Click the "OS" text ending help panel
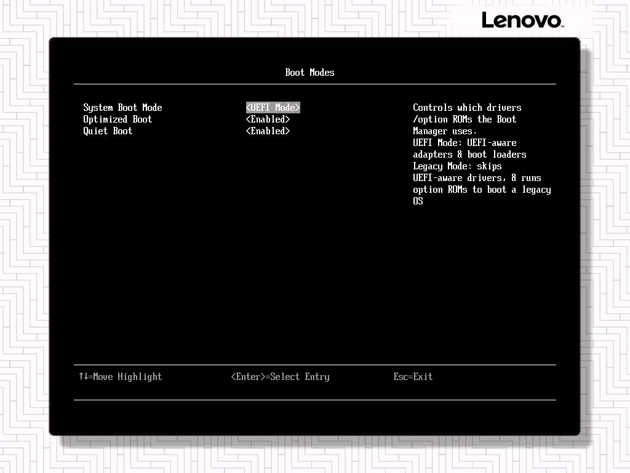Image resolution: width=630 pixels, height=473 pixels. pyautogui.click(x=418, y=201)
